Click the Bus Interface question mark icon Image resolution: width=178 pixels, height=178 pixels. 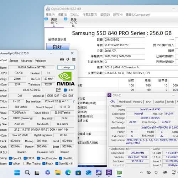click(x=74, y=101)
